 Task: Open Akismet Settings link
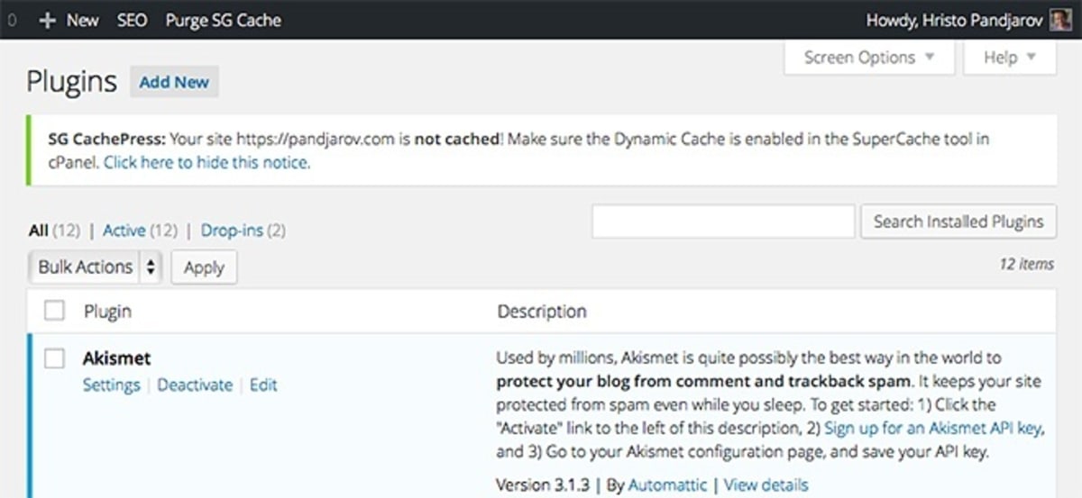point(112,385)
